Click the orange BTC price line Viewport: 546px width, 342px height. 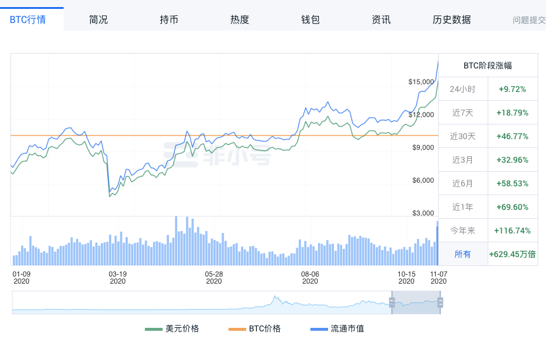(x=224, y=135)
